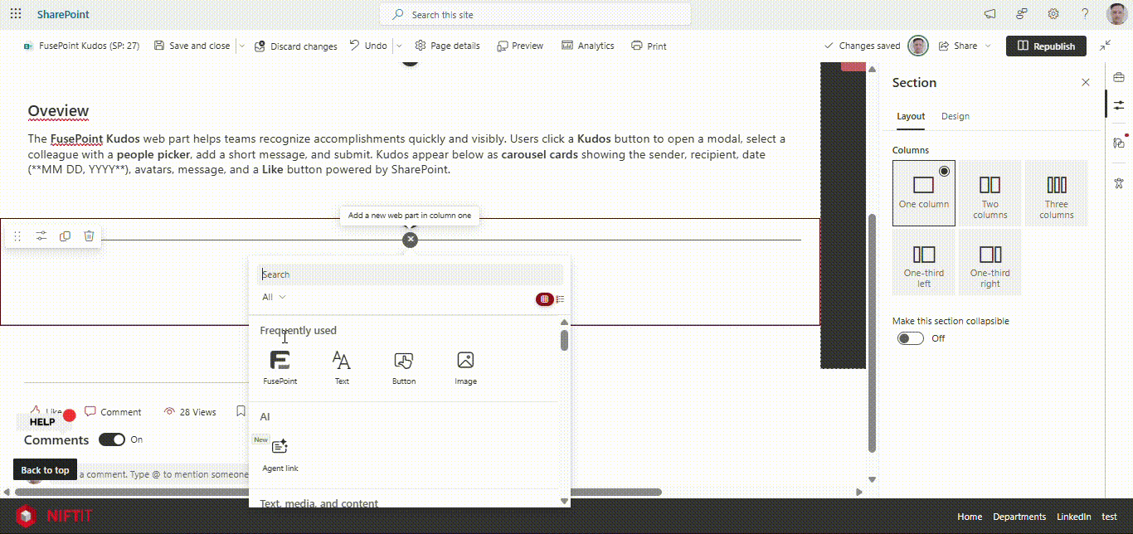Insert the Image web part

pos(465,362)
